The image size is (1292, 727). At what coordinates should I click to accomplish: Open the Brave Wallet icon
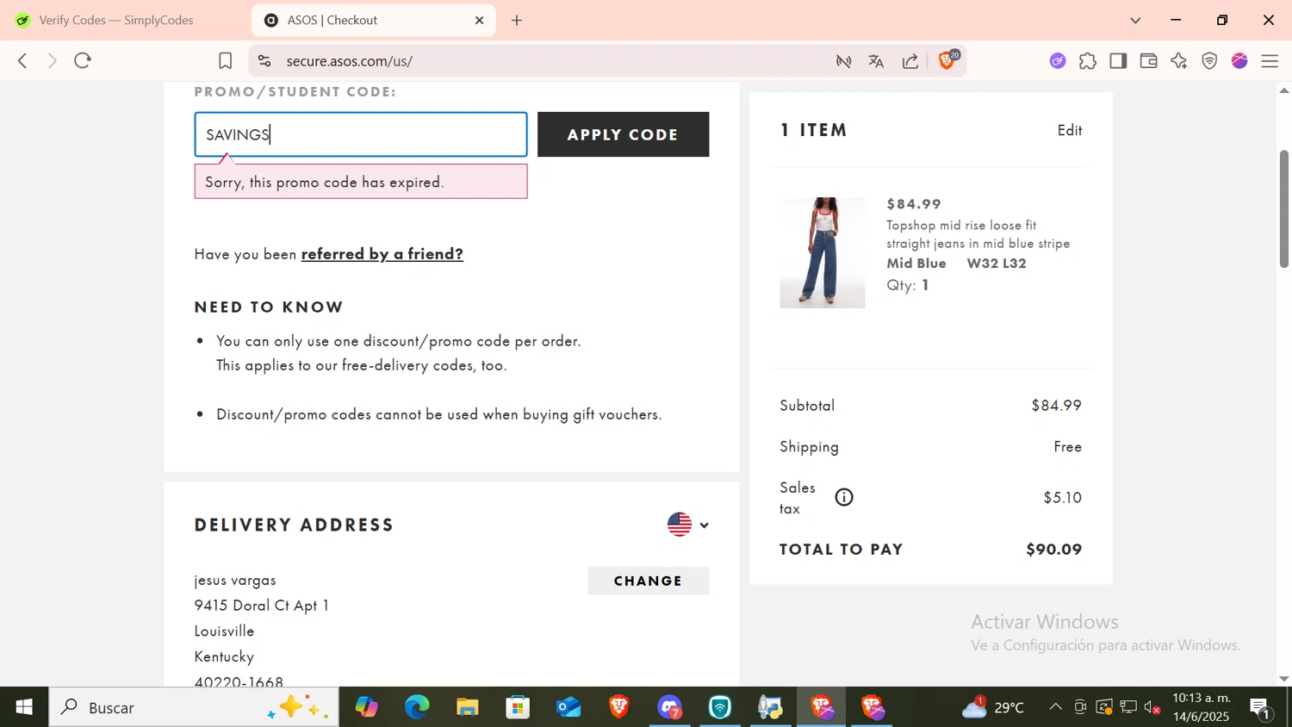[x=1148, y=60]
